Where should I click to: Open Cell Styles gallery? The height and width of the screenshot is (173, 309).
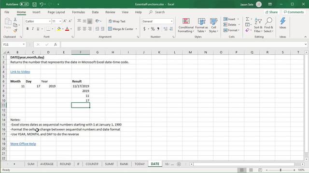point(213,25)
